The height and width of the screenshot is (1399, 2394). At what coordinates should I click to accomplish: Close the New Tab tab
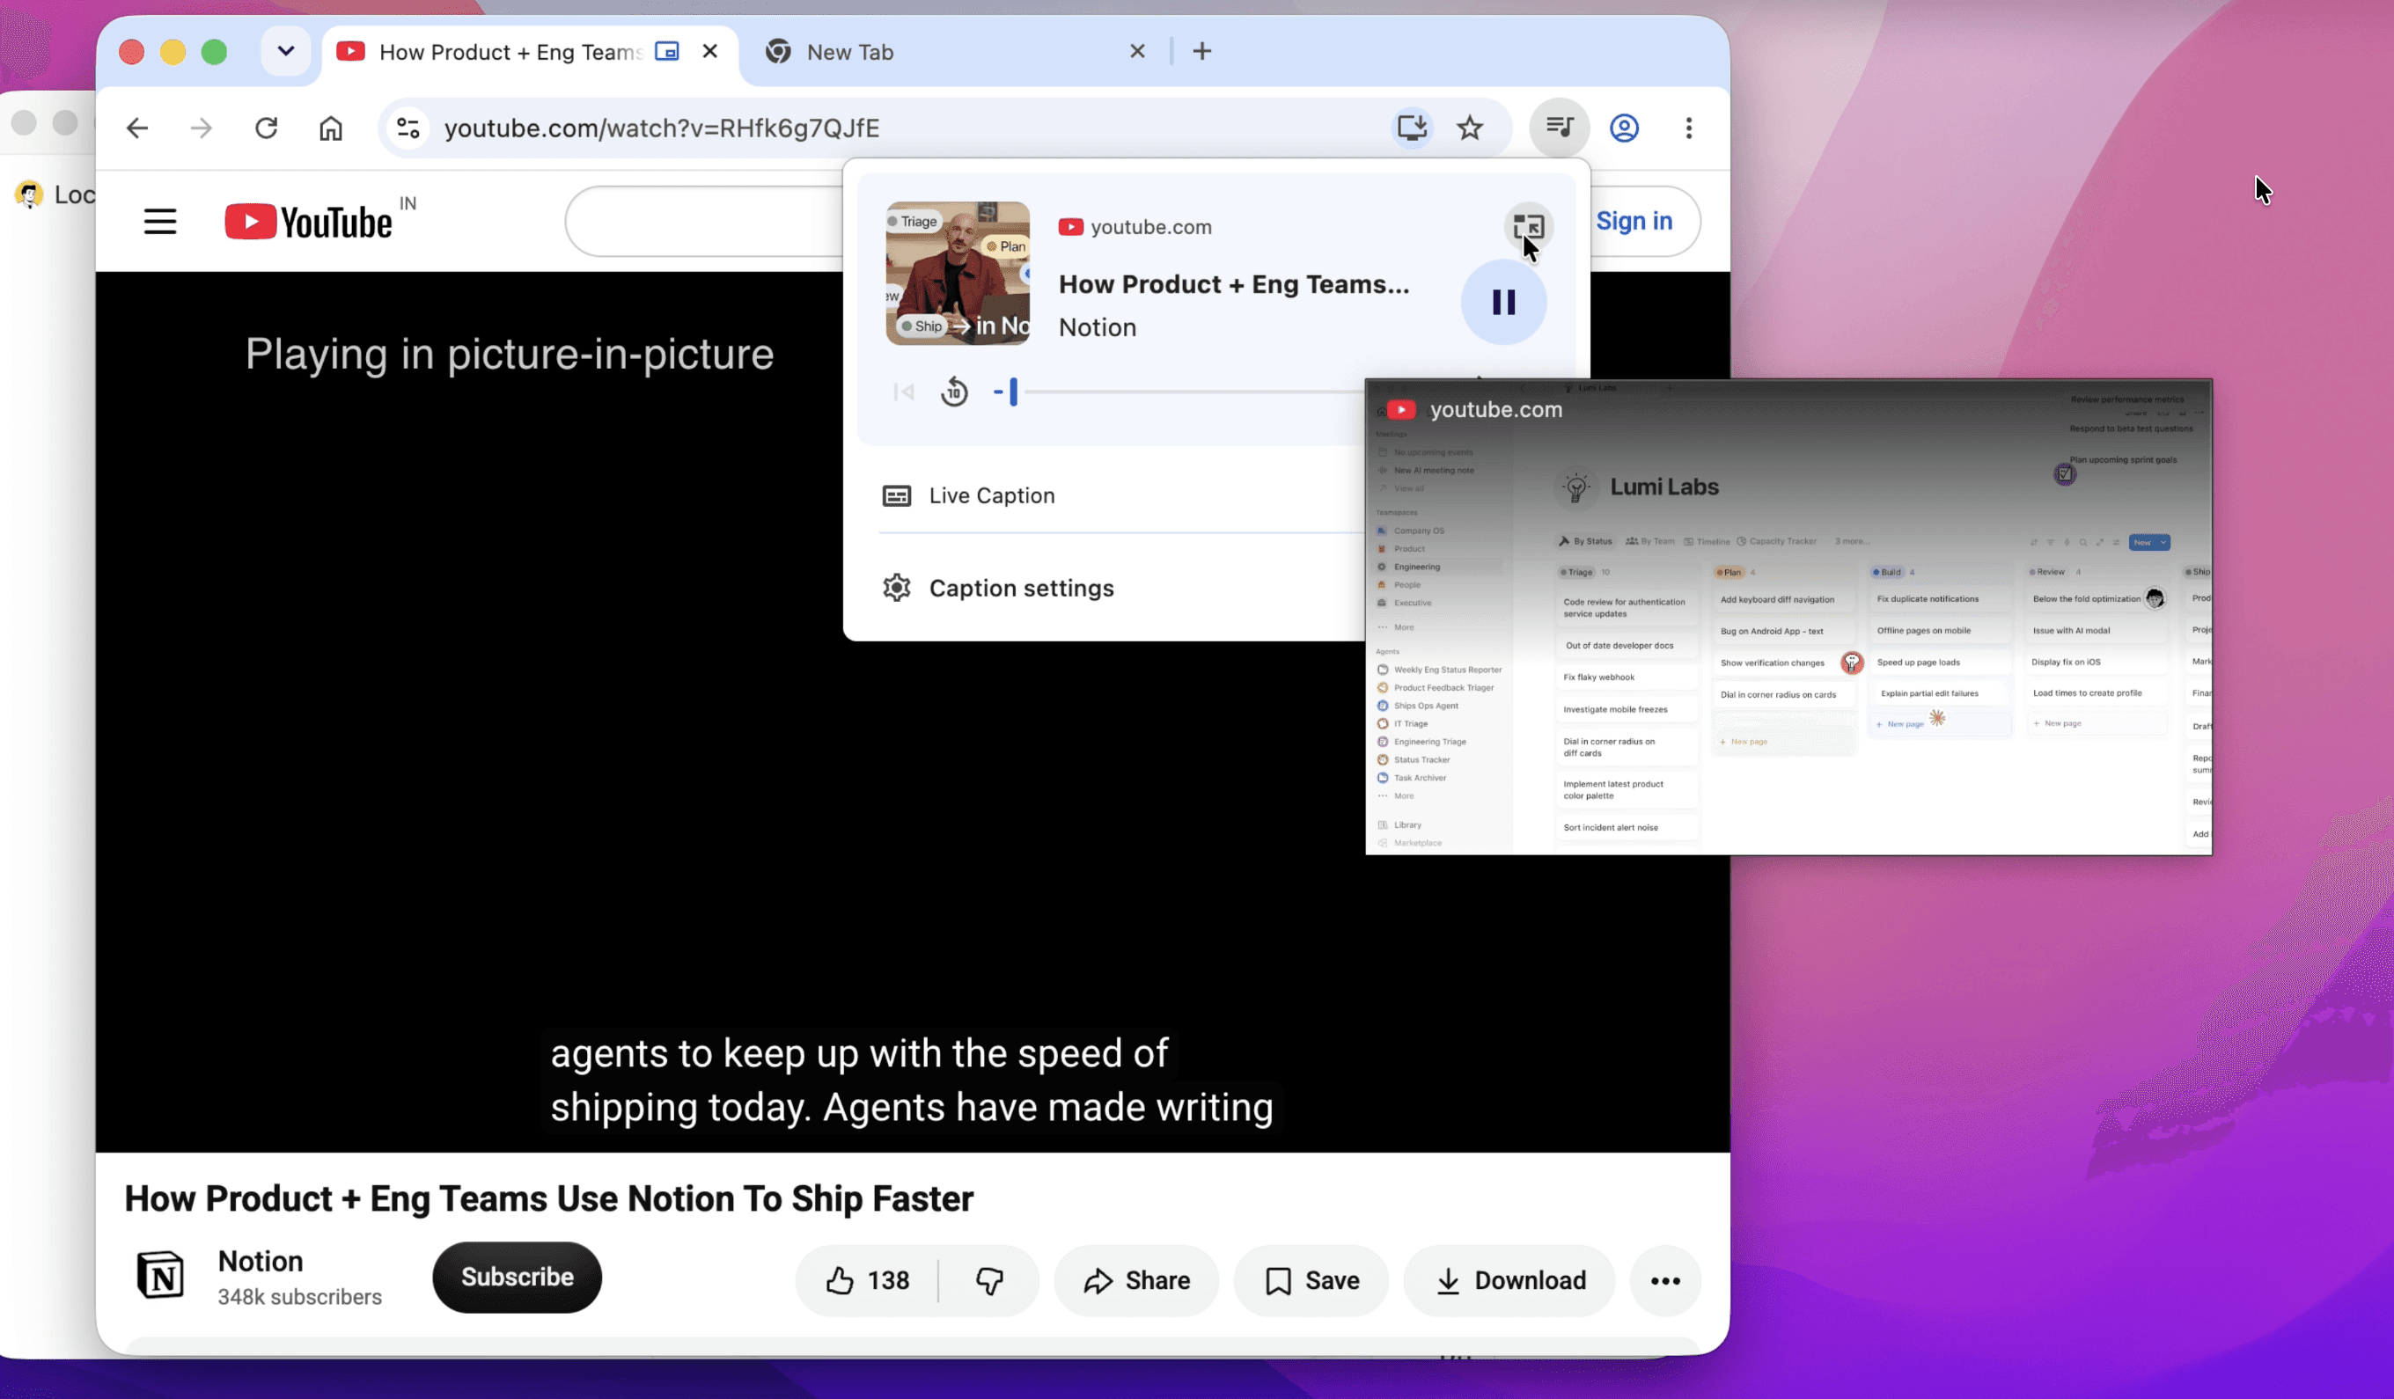pos(1137,51)
